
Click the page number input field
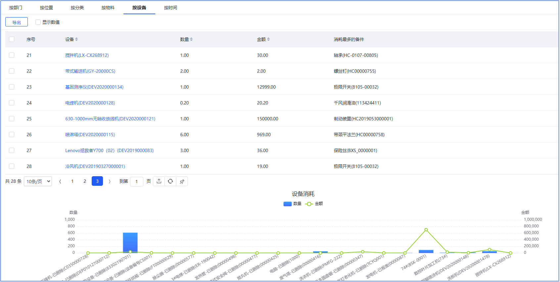point(136,181)
